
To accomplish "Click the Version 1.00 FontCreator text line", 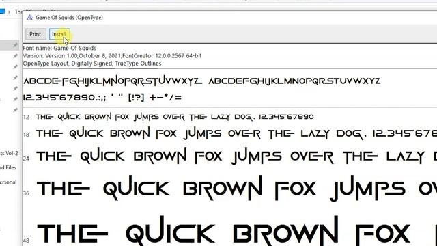I will pyautogui.click(x=112, y=56).
